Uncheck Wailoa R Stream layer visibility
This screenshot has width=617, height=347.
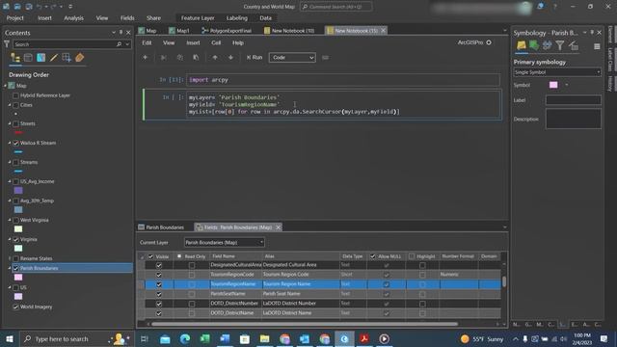[x=15, y=143]
